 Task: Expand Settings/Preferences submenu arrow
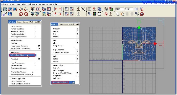point(35,37)
